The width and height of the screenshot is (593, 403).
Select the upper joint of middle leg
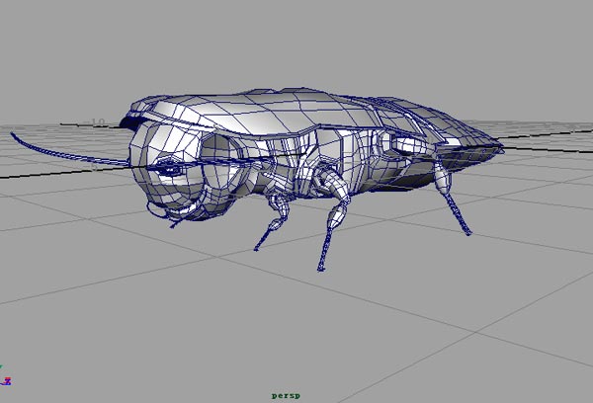click(324, 181)
